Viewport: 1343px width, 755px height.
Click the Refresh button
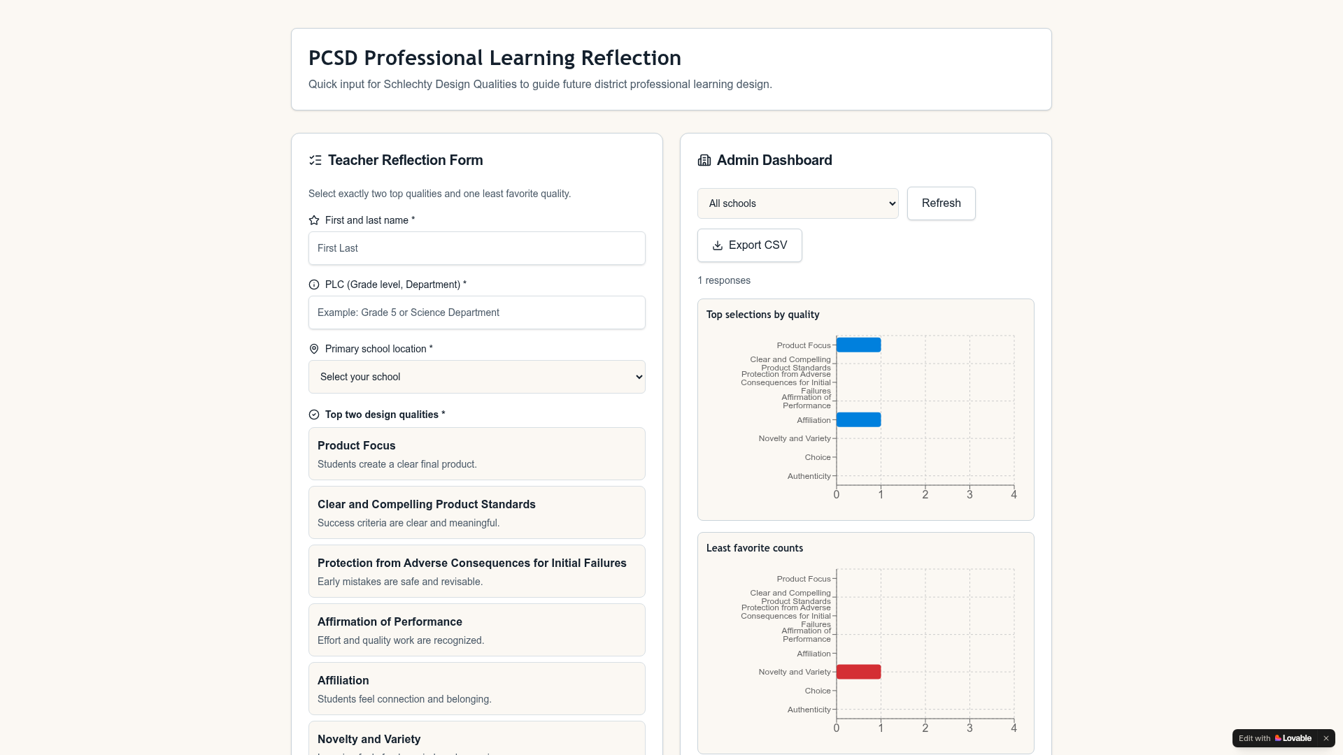pos(941,203)
